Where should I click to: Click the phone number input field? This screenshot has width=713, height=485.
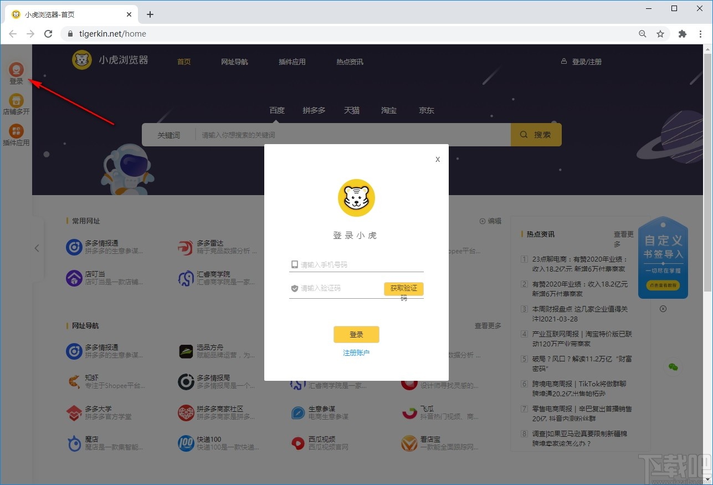(356, 264)
